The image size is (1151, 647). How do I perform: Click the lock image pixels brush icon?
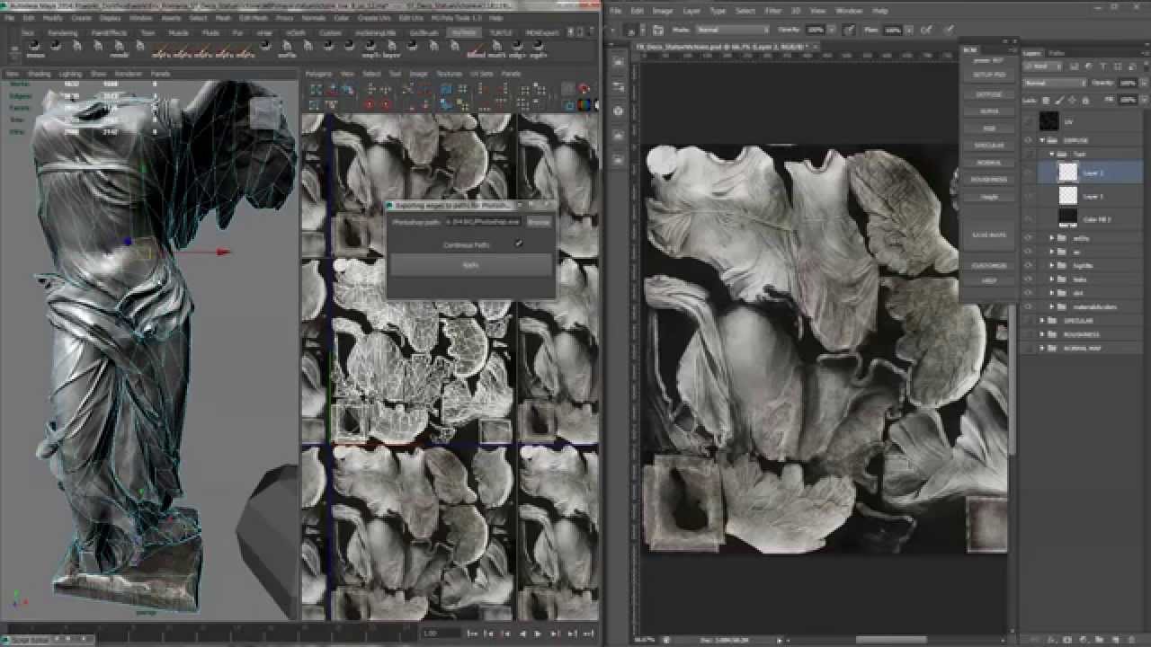(1059, 100)
